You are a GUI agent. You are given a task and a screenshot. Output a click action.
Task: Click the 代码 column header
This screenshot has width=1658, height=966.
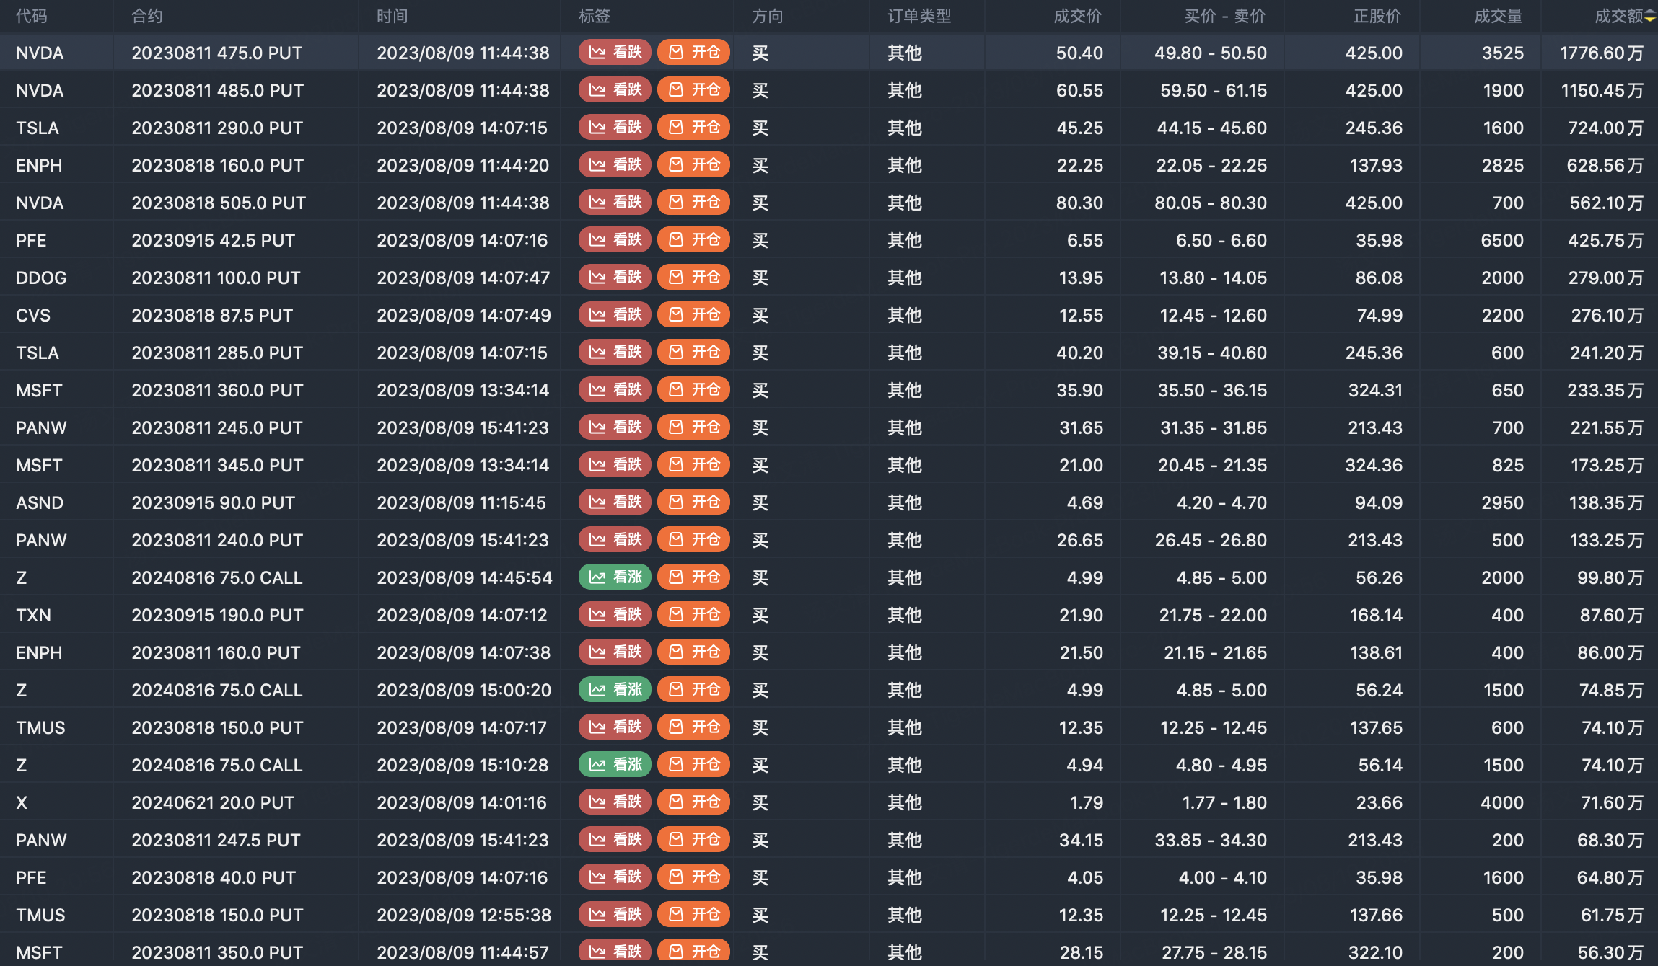[x=32, y=17]
